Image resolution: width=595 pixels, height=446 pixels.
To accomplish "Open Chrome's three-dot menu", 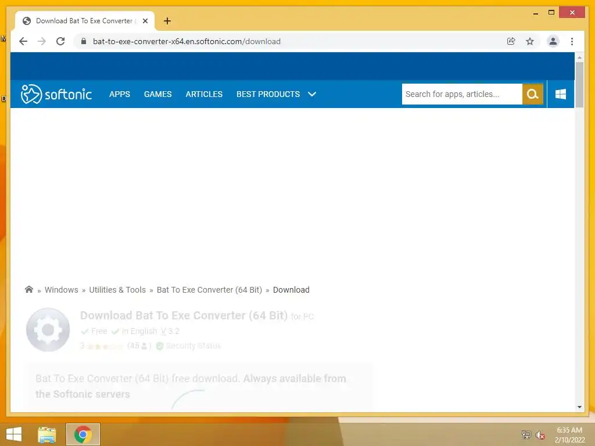I will point(572,41).
